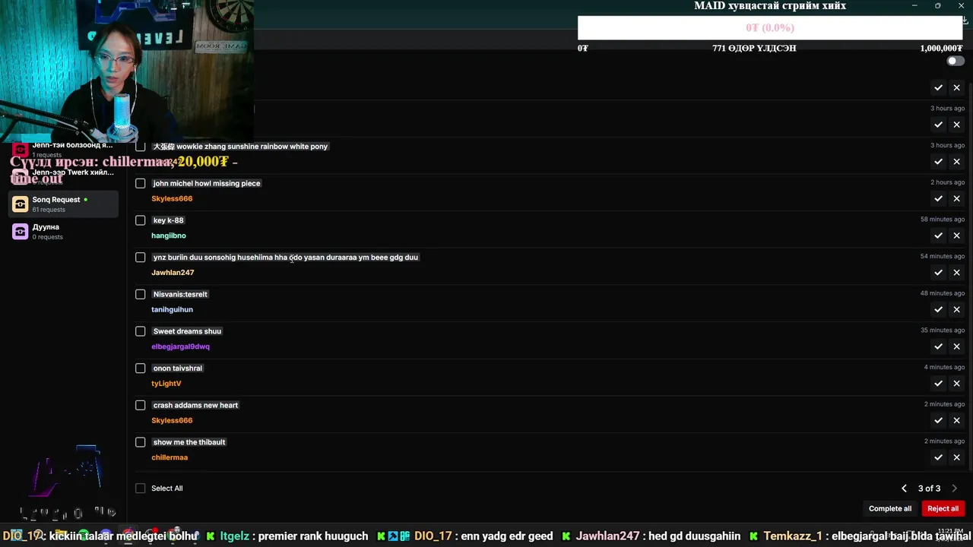This screenshot has width=973, height=547.
Task: Click the 'key k-88' request text
Action: pos(168,220)
